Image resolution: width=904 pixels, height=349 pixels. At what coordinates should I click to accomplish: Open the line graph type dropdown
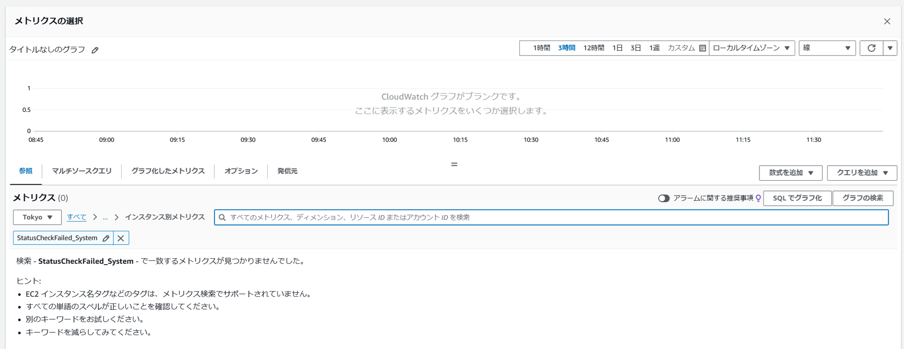point(827,48)
